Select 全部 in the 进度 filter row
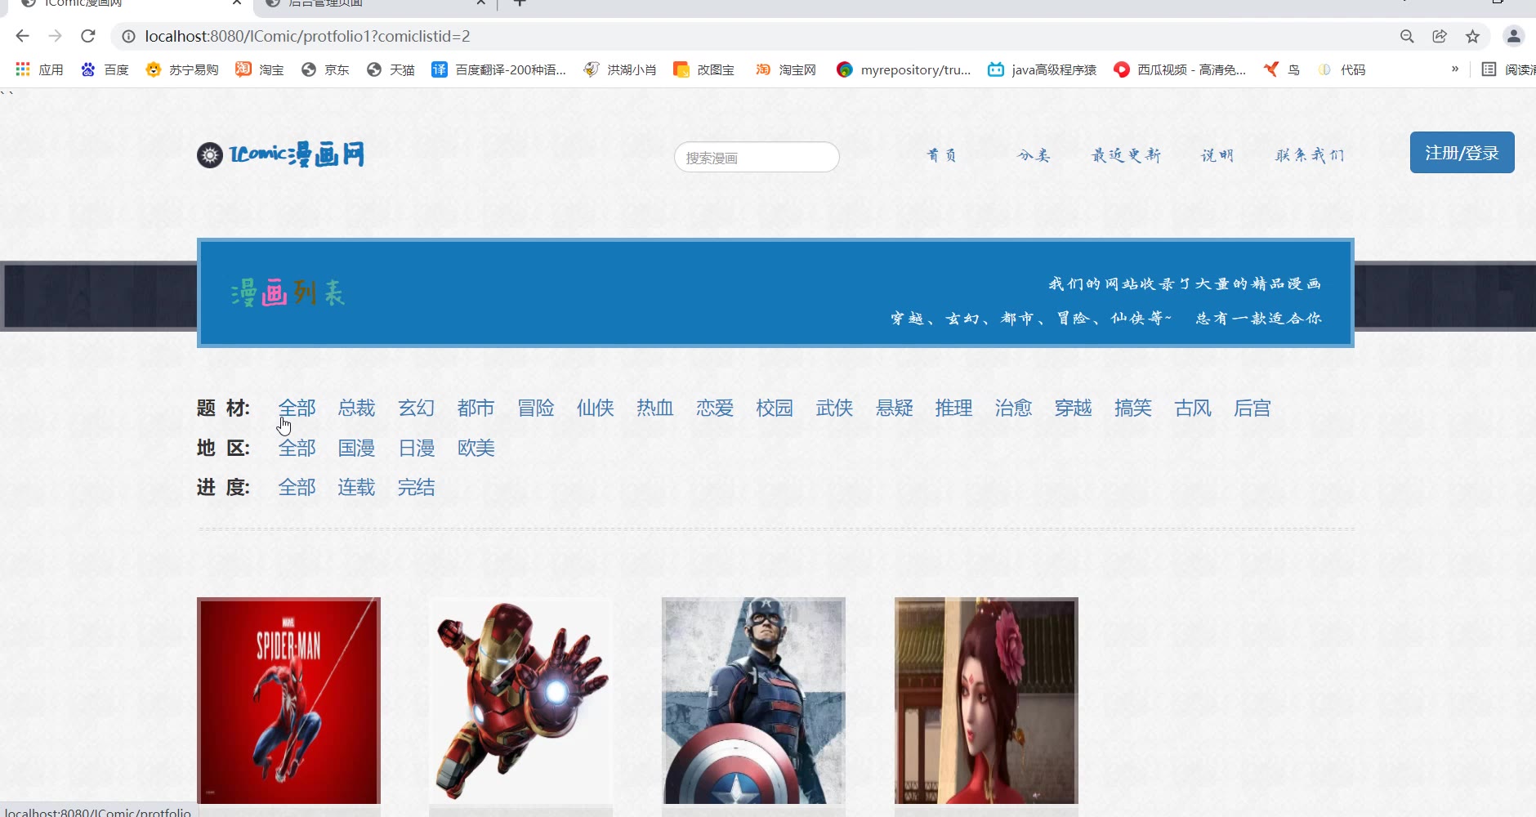 [297, 487]
